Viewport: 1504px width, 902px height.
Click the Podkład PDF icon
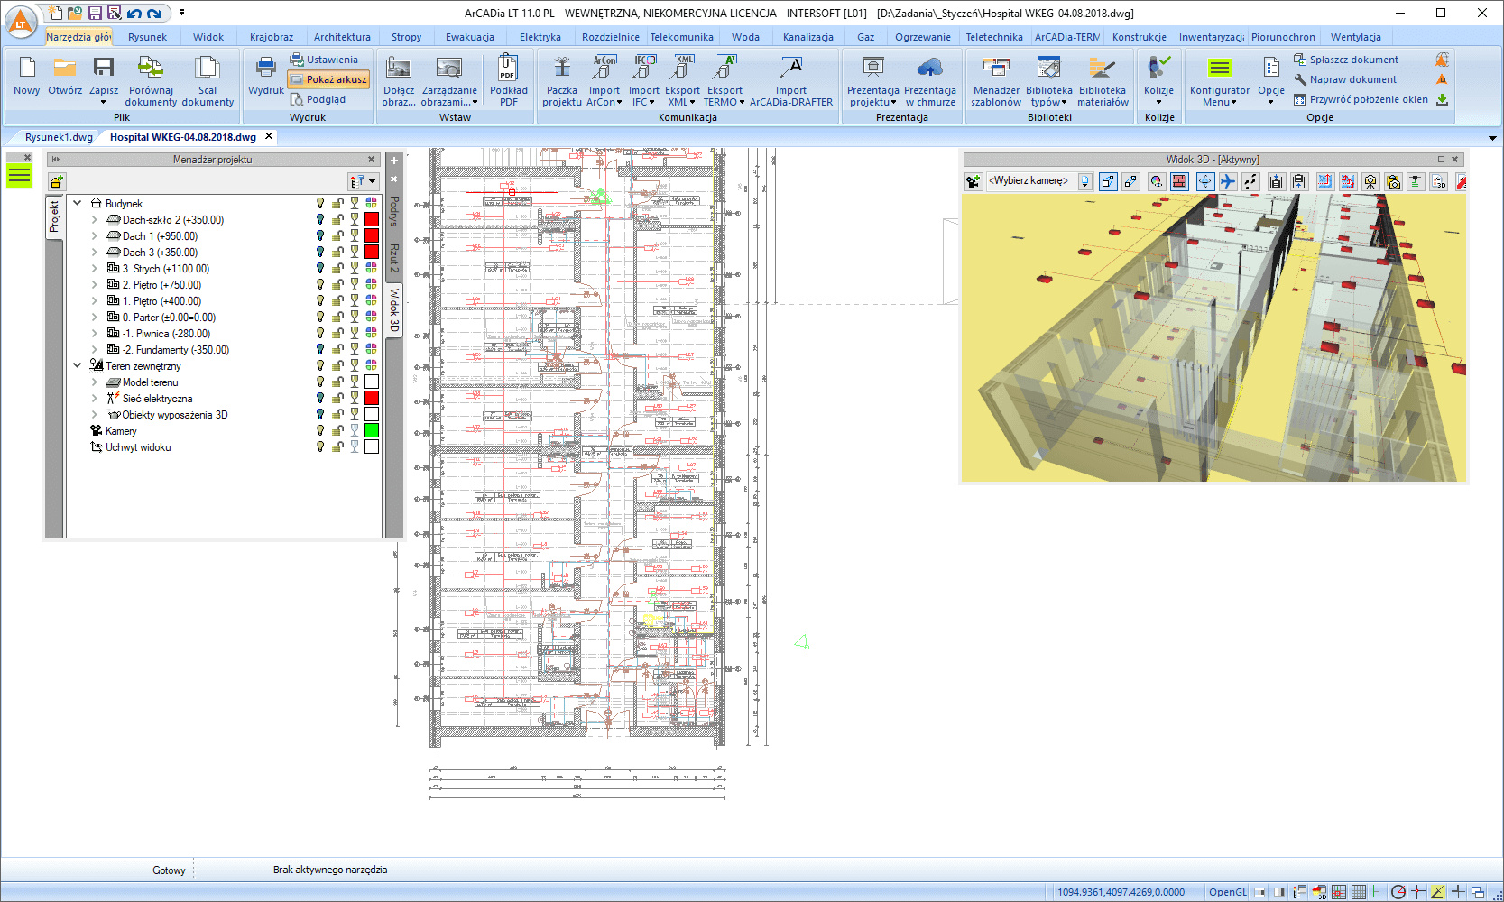(x=508, y=67)
